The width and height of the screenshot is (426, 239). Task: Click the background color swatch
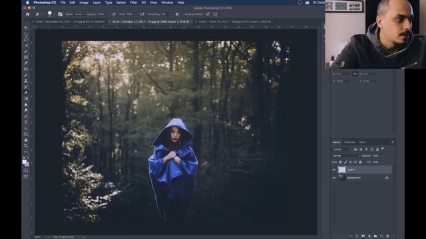[27, 164]
